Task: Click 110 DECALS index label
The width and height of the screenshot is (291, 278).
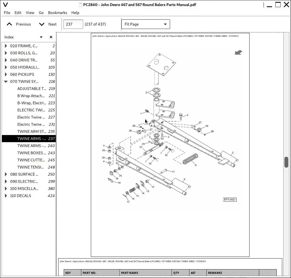Action: (21, 196)
